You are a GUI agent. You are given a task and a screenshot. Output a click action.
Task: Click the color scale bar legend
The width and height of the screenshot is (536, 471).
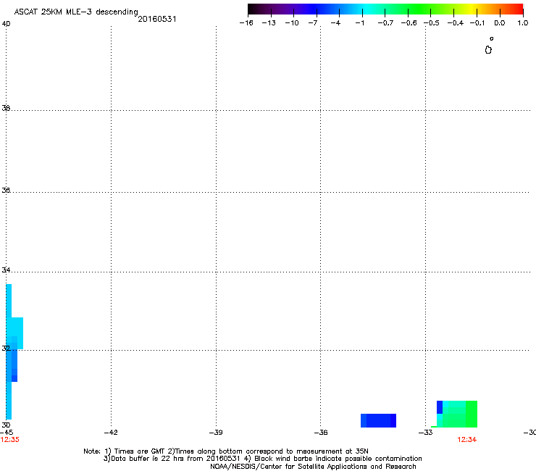pos(385,9)
